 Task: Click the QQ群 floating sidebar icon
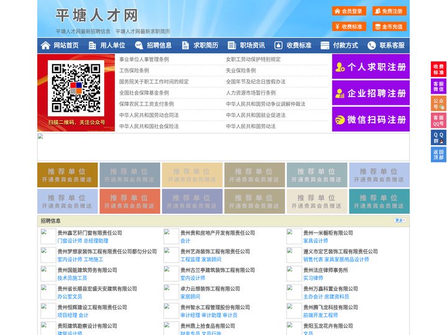point(438,138)
